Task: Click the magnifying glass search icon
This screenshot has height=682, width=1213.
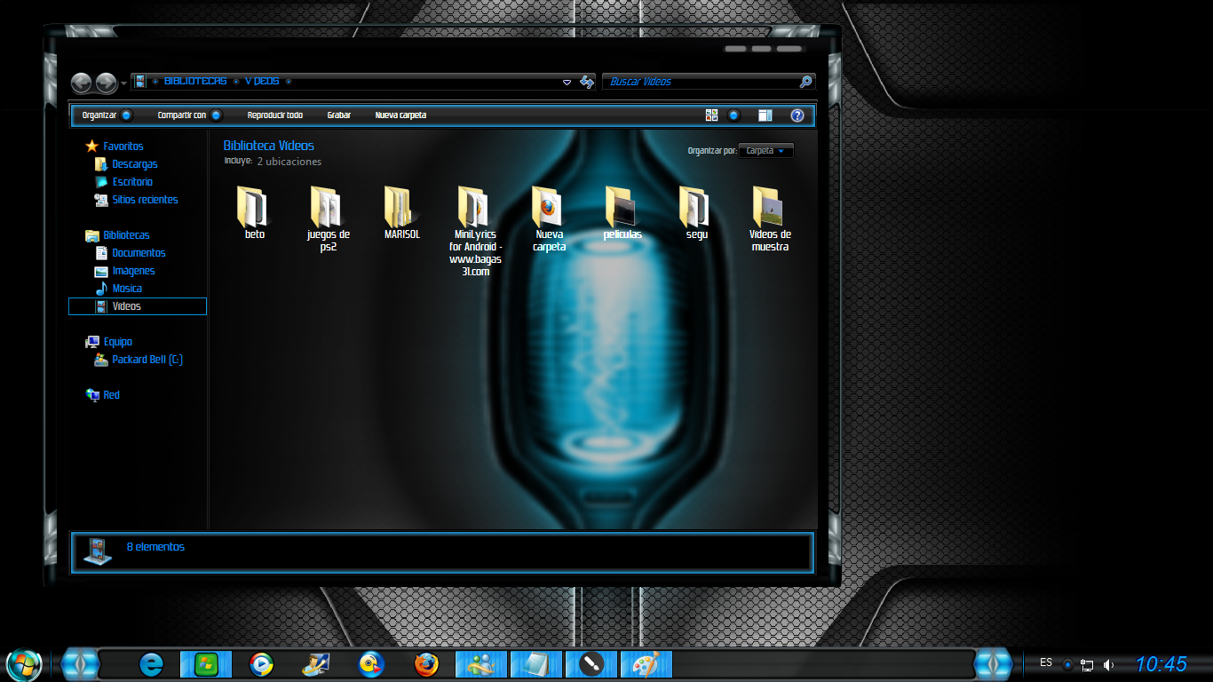Action: pos(805,82)
